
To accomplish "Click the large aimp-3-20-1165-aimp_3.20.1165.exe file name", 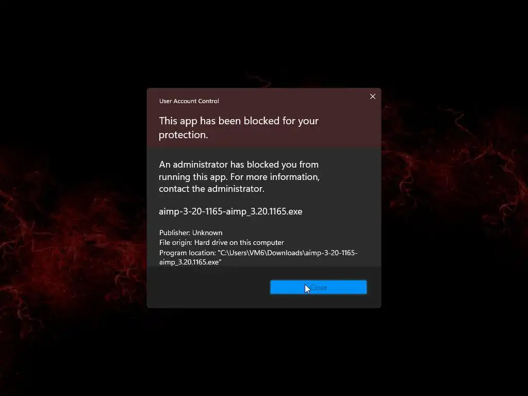I will 230,211.
